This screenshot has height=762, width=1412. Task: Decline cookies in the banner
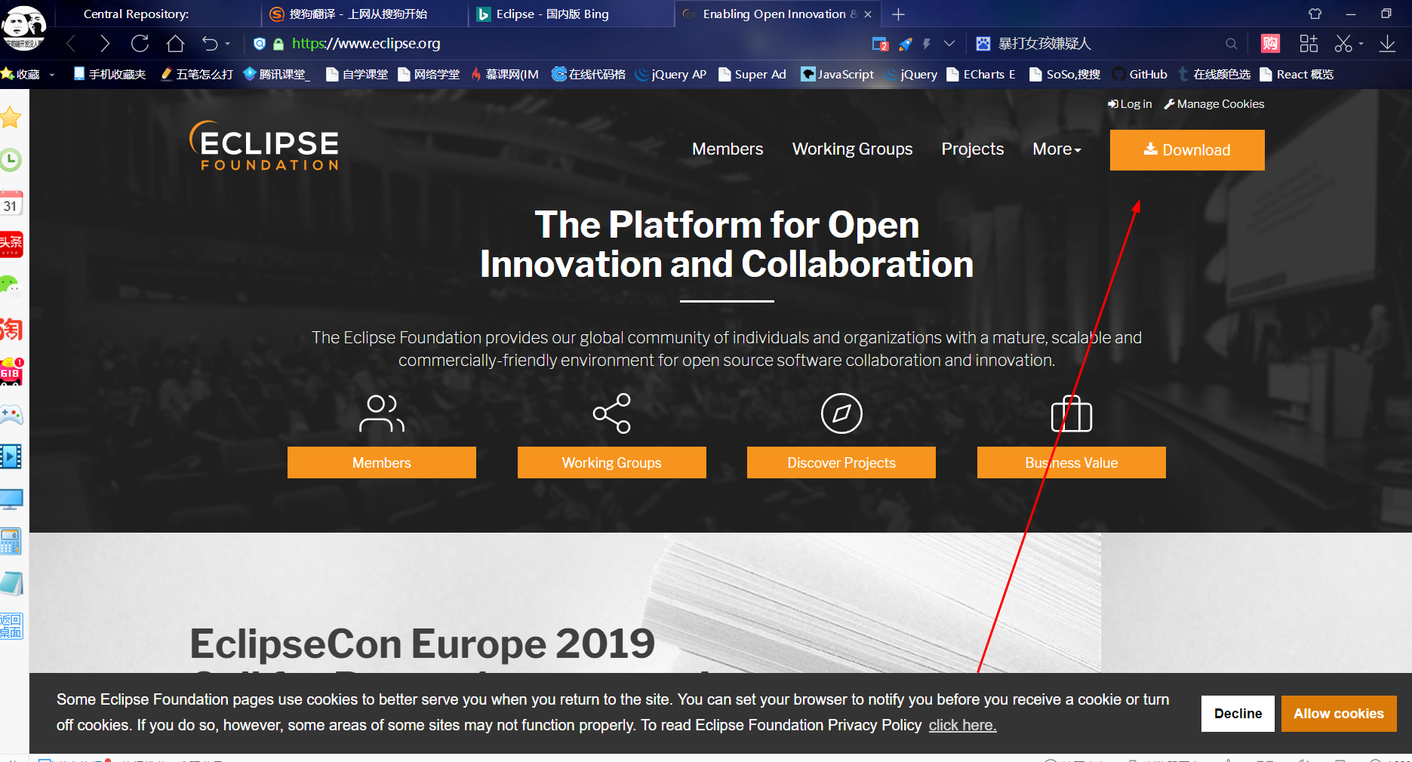(1238, 714)
